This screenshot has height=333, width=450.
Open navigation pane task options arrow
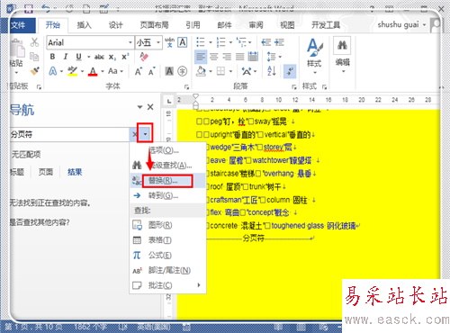(139, 107)
